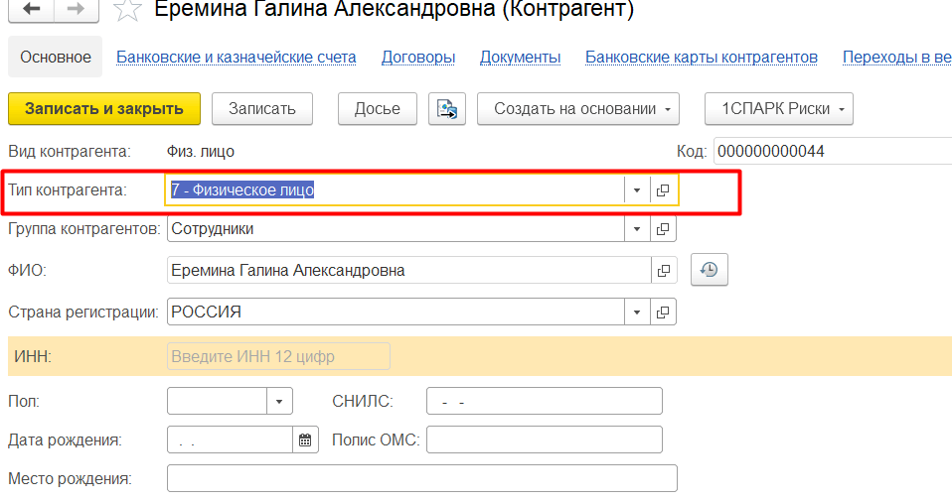
Task: Open Тип контрагента item form icon
Action: click(x=663, y=190)
